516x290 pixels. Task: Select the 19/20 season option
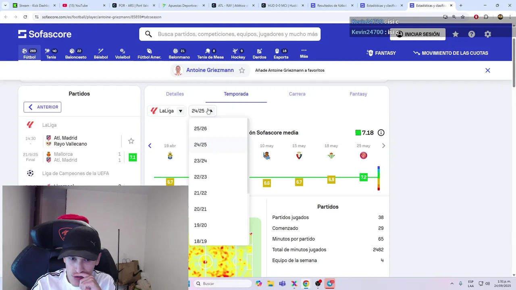tap(218, 225)
